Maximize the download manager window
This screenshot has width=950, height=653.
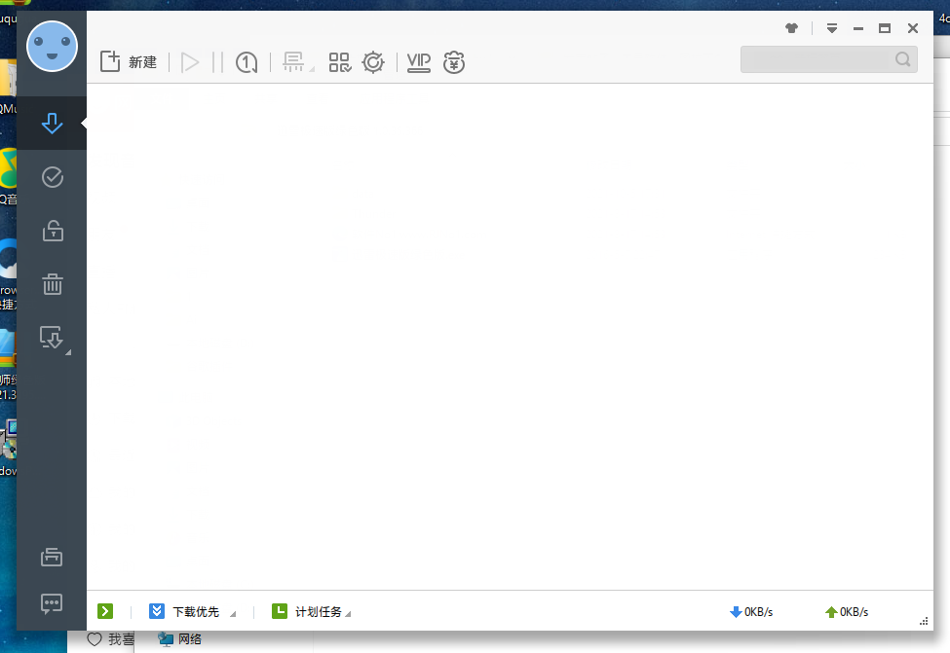point(885,28)
